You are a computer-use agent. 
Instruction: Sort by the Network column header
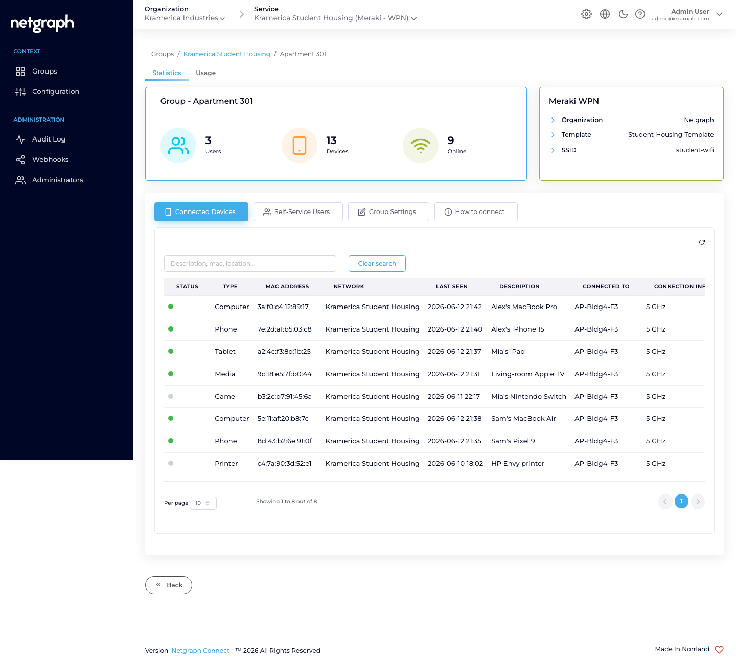[x=349, y=287]
